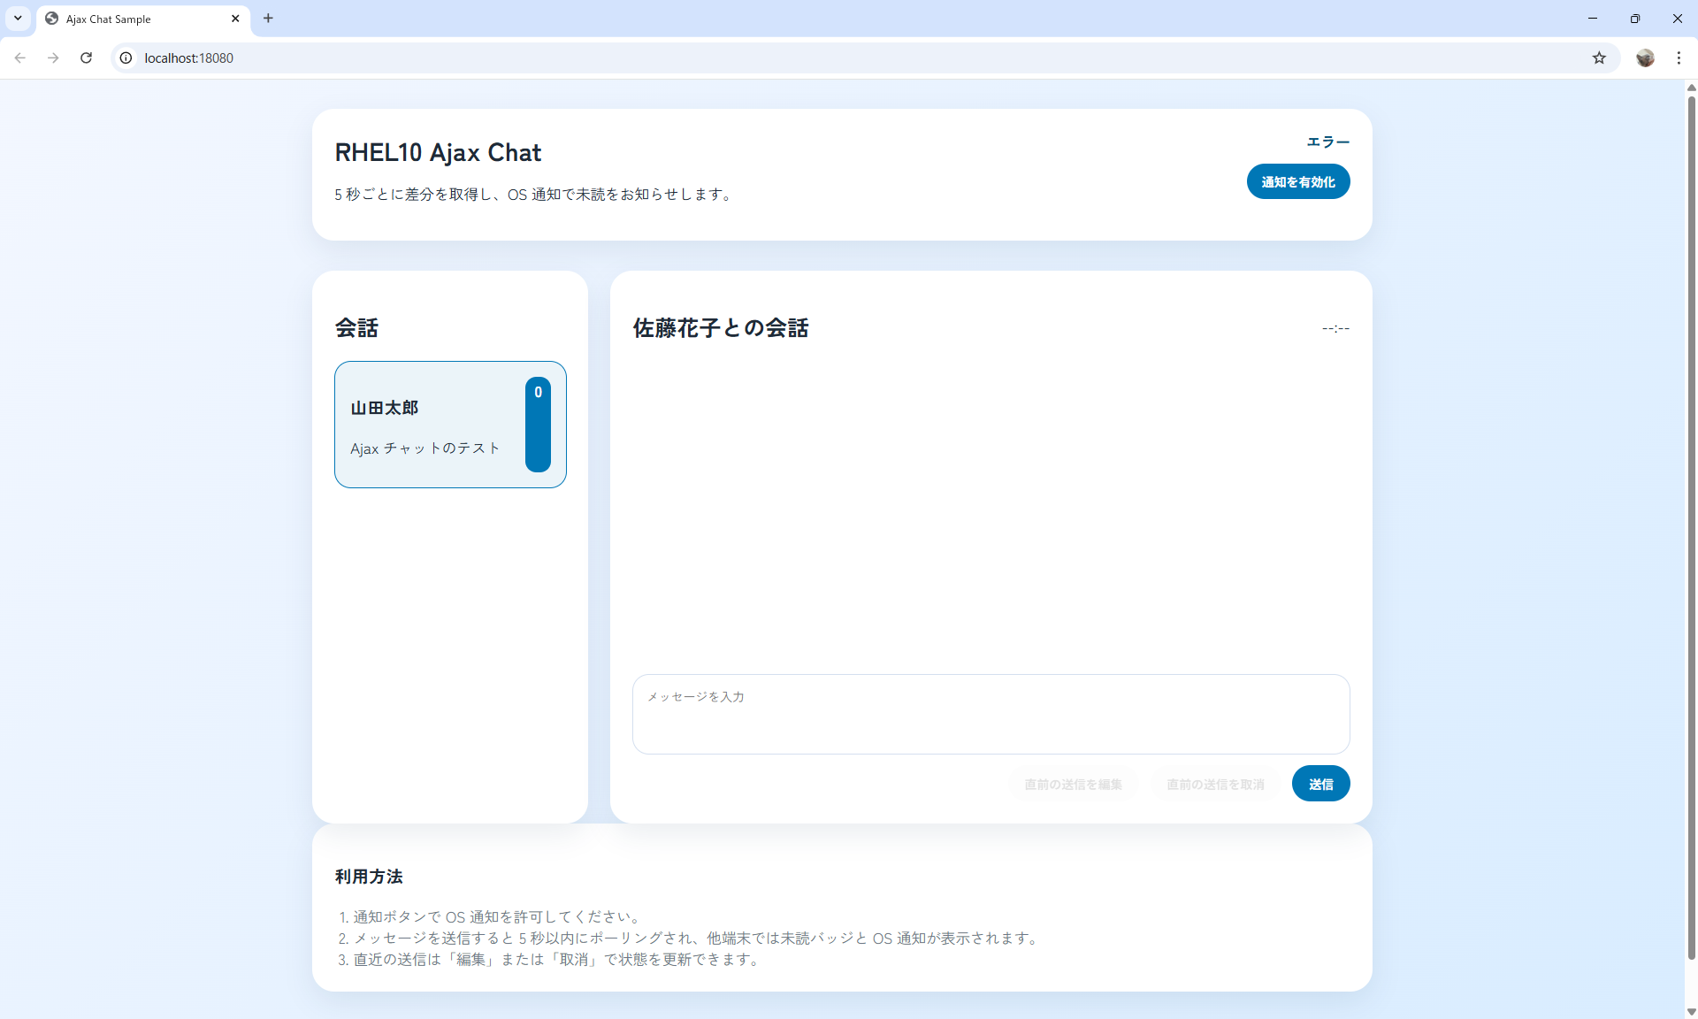Click the scrollbar up arrow
The height and width of the screenshot is (1019, 1698).
1691,87
